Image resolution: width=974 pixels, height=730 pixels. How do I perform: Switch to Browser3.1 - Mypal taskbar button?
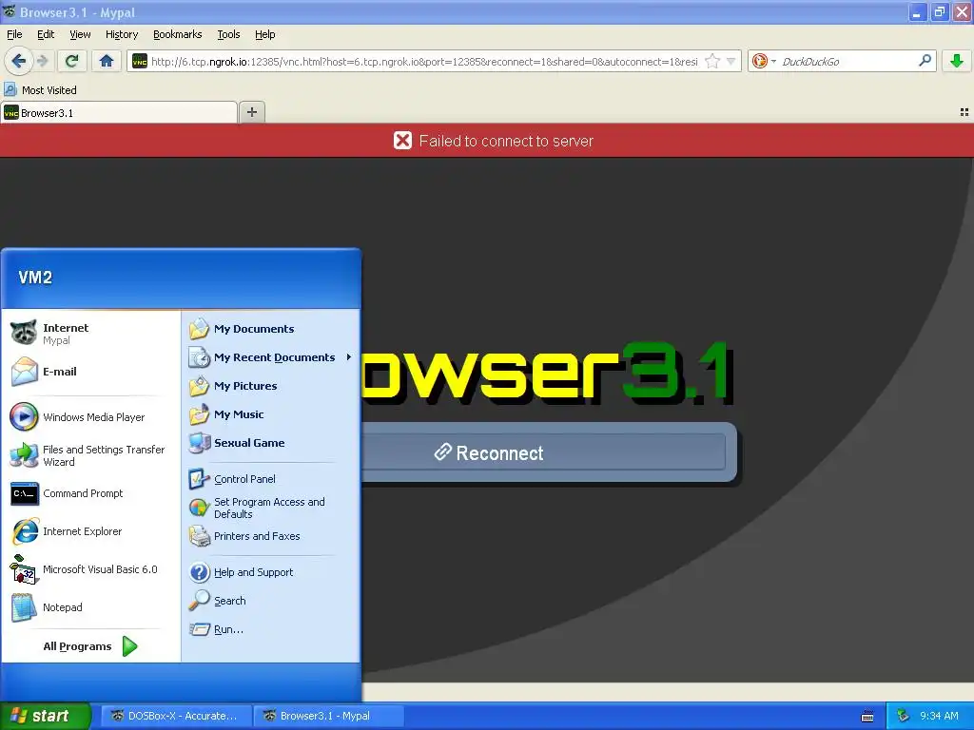pyautogui.click(x=328, y=716)
